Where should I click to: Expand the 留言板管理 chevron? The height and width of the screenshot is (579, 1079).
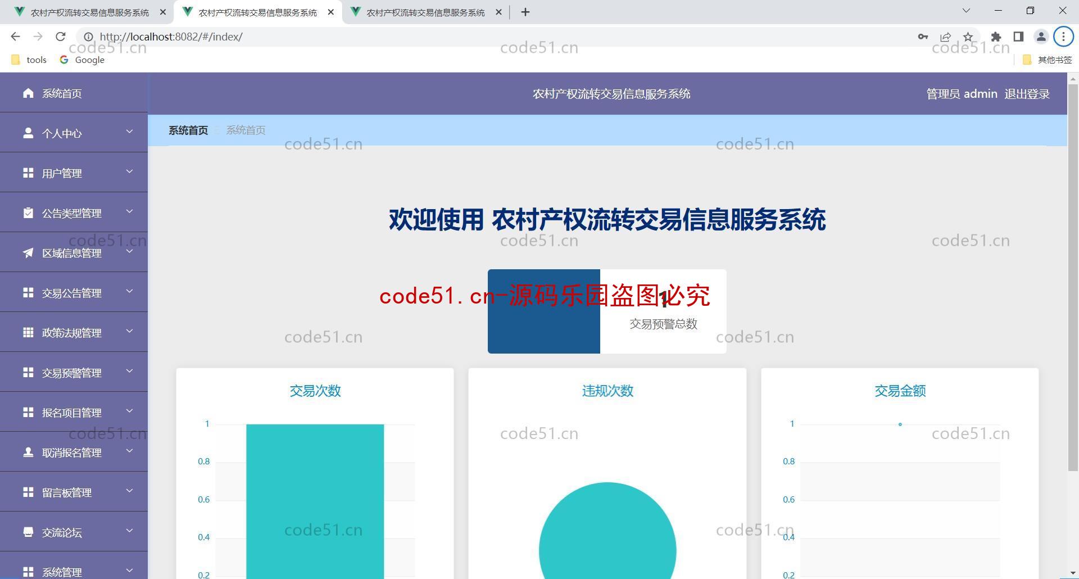click(x=129, y=491)
